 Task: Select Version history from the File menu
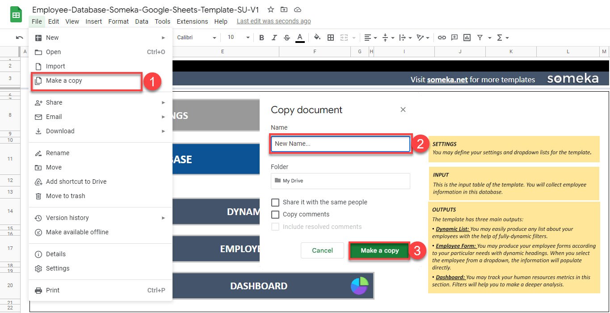click(67, 218)
